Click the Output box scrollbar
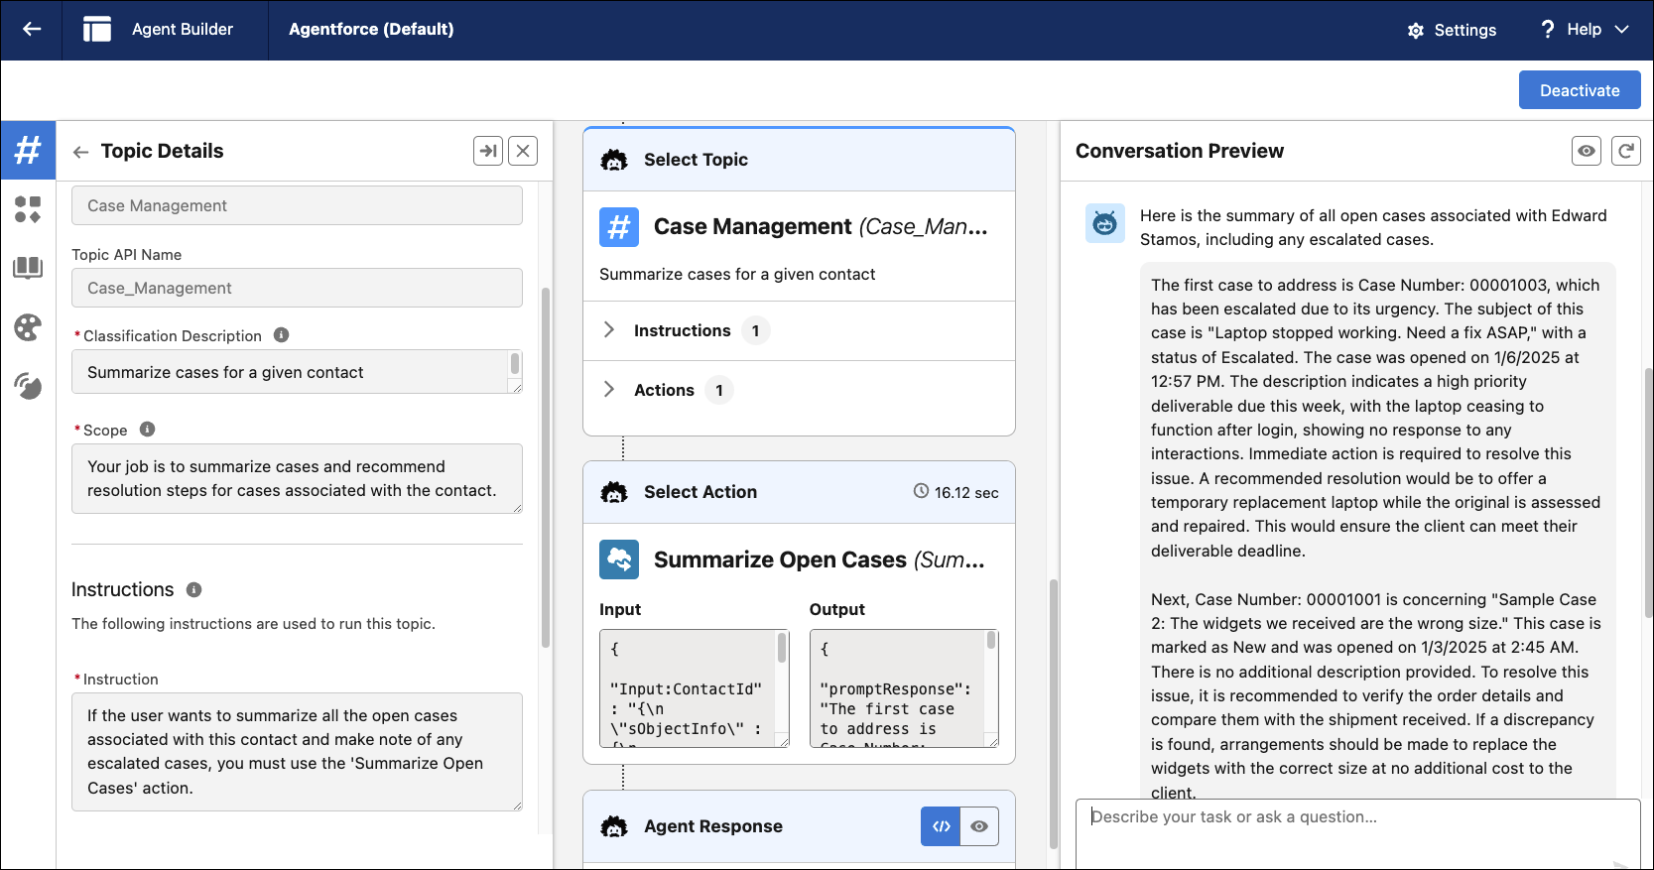1654x870 pixels. click(991, 641)
